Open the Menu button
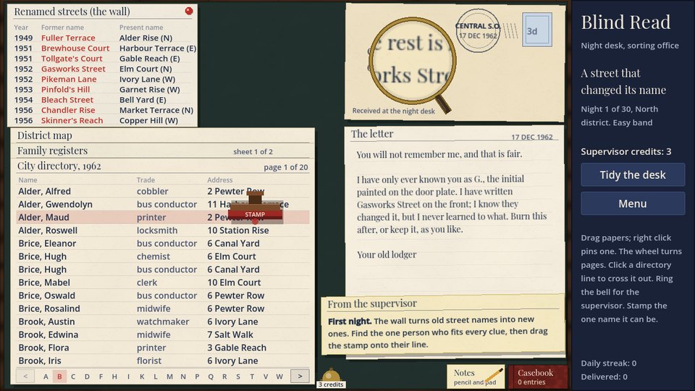This screenshot has width=695, height=391. [633, 203]
